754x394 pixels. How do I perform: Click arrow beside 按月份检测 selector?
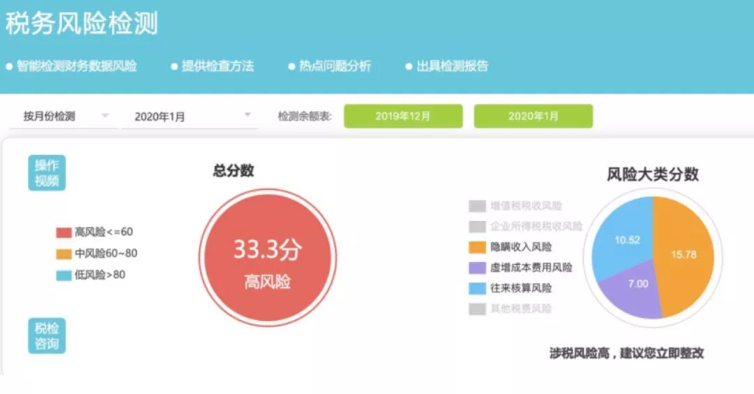(x=105, y=115)
